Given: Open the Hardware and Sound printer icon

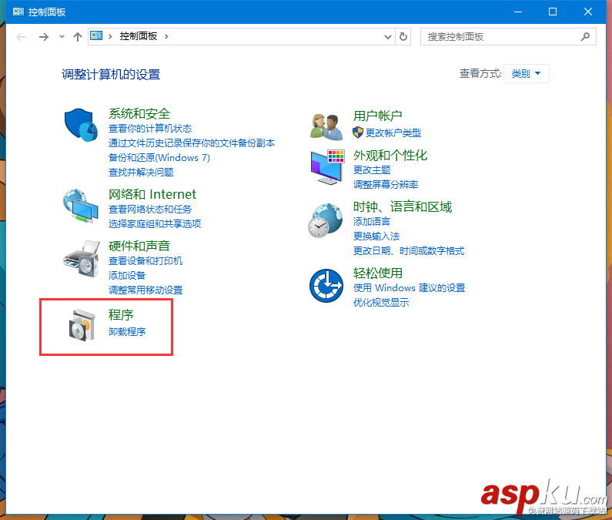Looking at the screenshot, I should (82, 259).
